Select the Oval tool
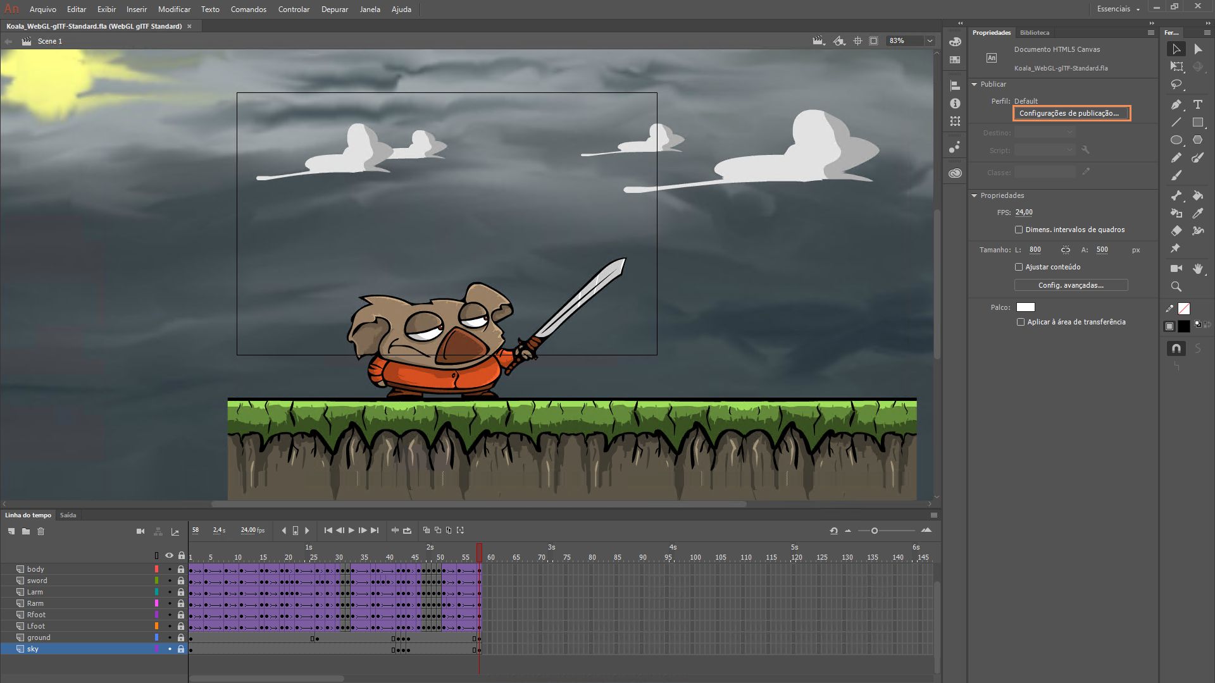 click(x=1176, y=140)
